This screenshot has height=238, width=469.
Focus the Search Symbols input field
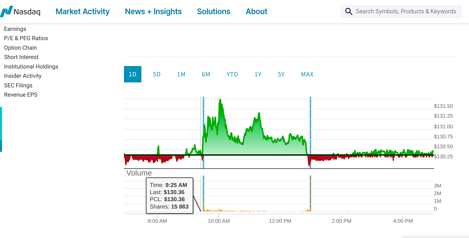click(406, 11)
